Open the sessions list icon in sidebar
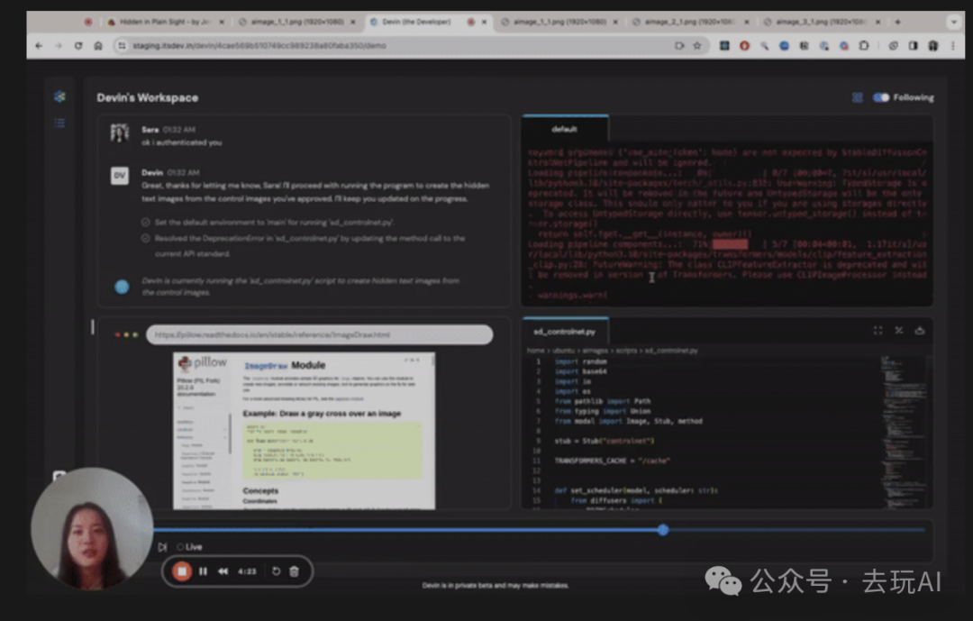This screenshot has width=973, height=621. pyautogui.click(x=59, y=123)
